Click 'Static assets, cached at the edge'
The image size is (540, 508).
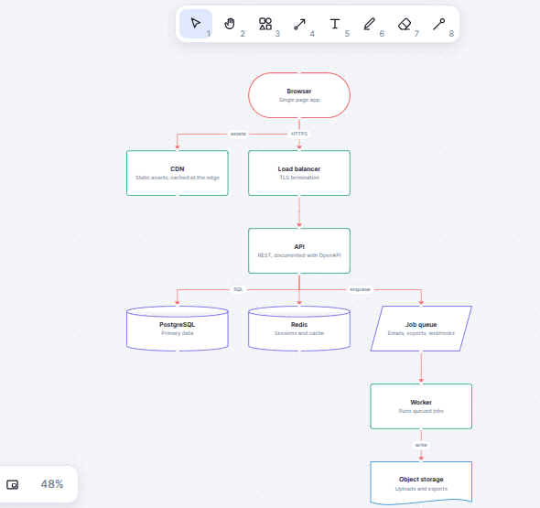[178, 178]
